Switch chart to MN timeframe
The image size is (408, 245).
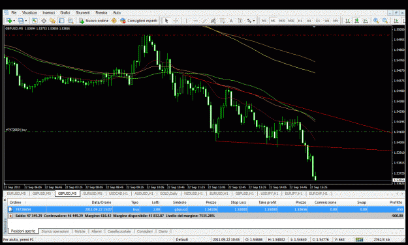[x=336, y=20]
